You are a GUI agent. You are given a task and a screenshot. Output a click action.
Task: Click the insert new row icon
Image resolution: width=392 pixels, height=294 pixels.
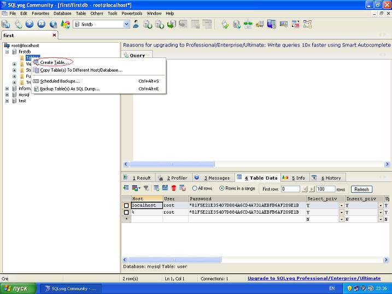pyautogui.click(x=156, y=188)
